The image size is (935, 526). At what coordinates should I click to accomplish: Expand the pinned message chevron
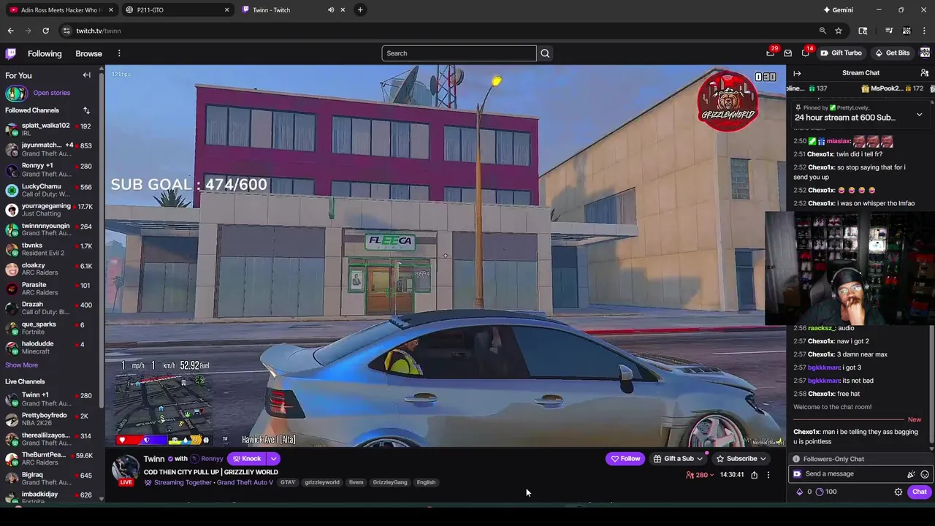tap(919, 115)
